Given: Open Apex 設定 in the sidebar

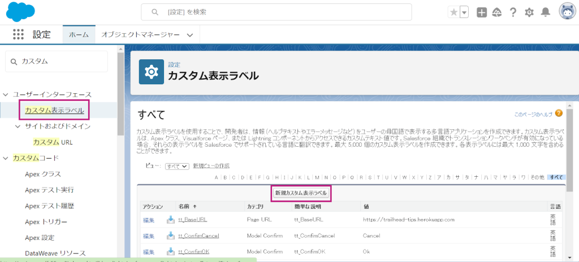Looking at the screenshot, I should click(40, 238).
